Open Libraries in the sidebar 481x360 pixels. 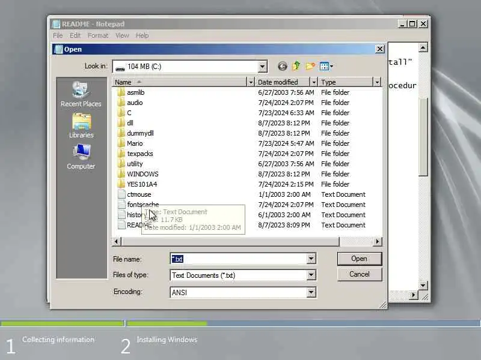81,126
